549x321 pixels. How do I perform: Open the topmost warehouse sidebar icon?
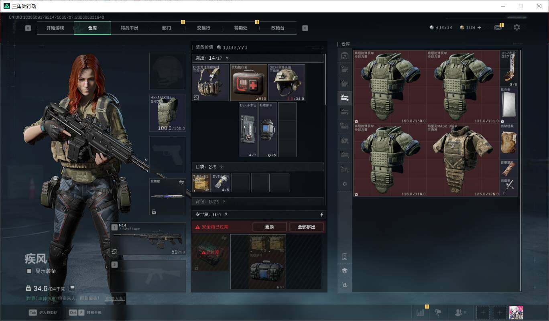344,56
